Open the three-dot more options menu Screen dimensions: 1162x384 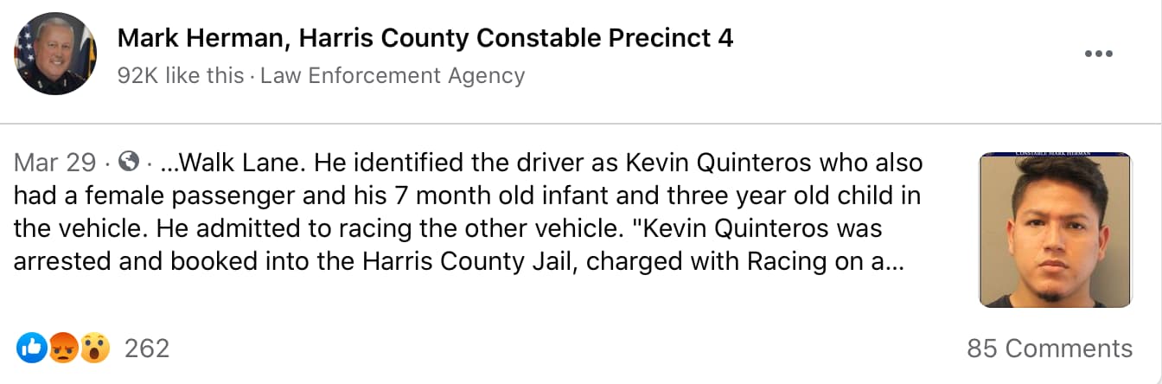click(x=1098, y=54)
